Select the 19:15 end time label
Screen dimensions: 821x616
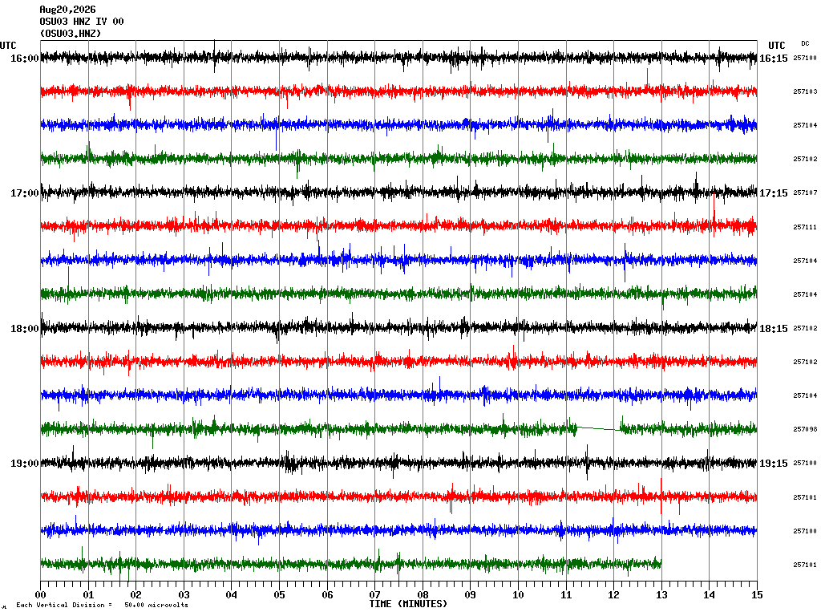pos(774,464)
